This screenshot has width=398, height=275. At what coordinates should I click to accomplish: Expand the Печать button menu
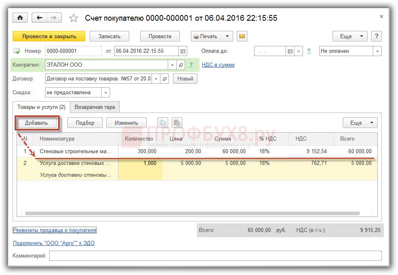227,36
